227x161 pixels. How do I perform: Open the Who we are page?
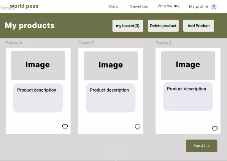click(x=168, y=6)
